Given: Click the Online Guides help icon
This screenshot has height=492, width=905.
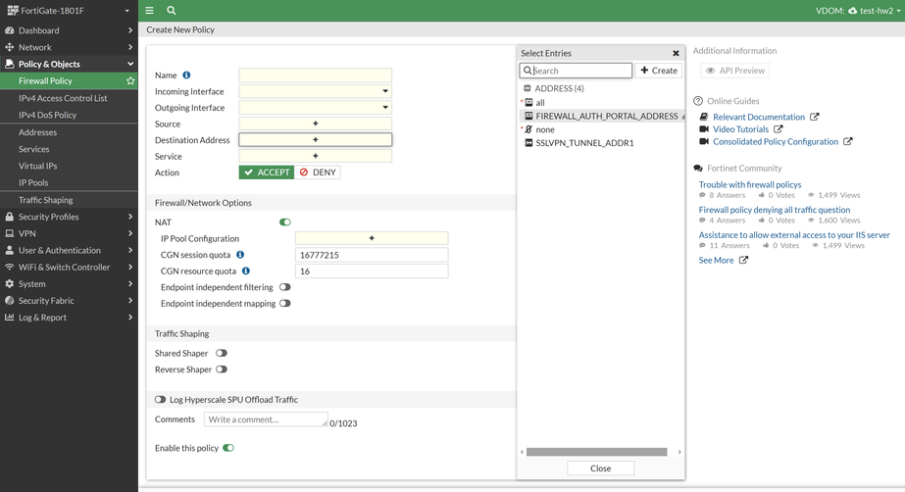Looking at the screenshot, I should (698, 101).
